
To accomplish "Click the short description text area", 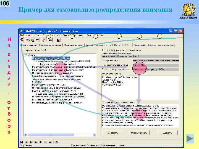I will tap(140, 116).
